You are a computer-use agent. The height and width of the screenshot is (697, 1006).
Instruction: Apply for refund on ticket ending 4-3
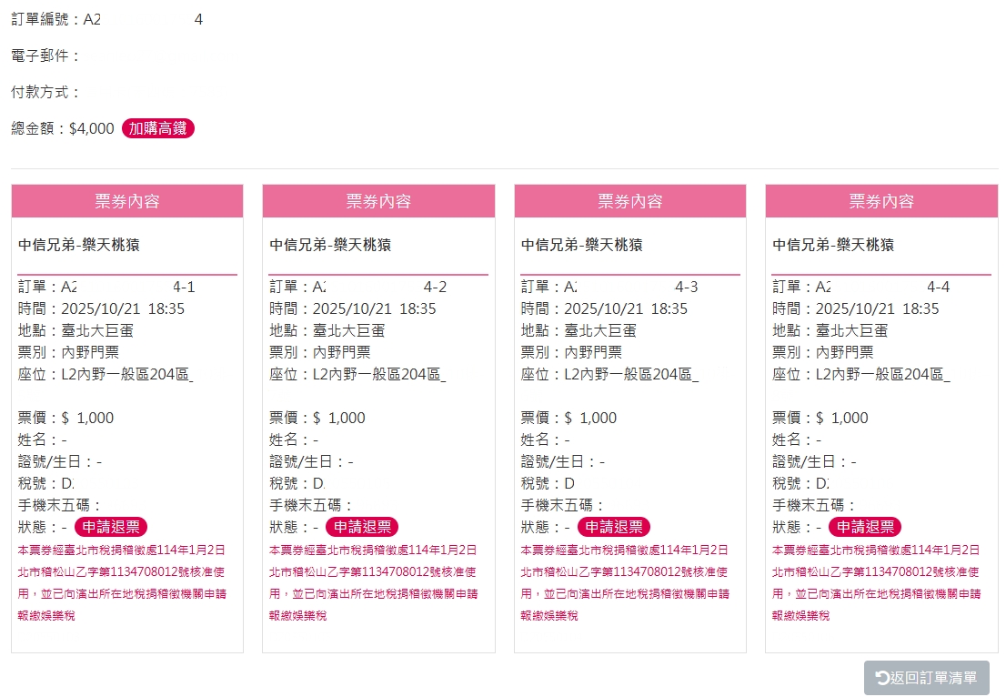613,527
